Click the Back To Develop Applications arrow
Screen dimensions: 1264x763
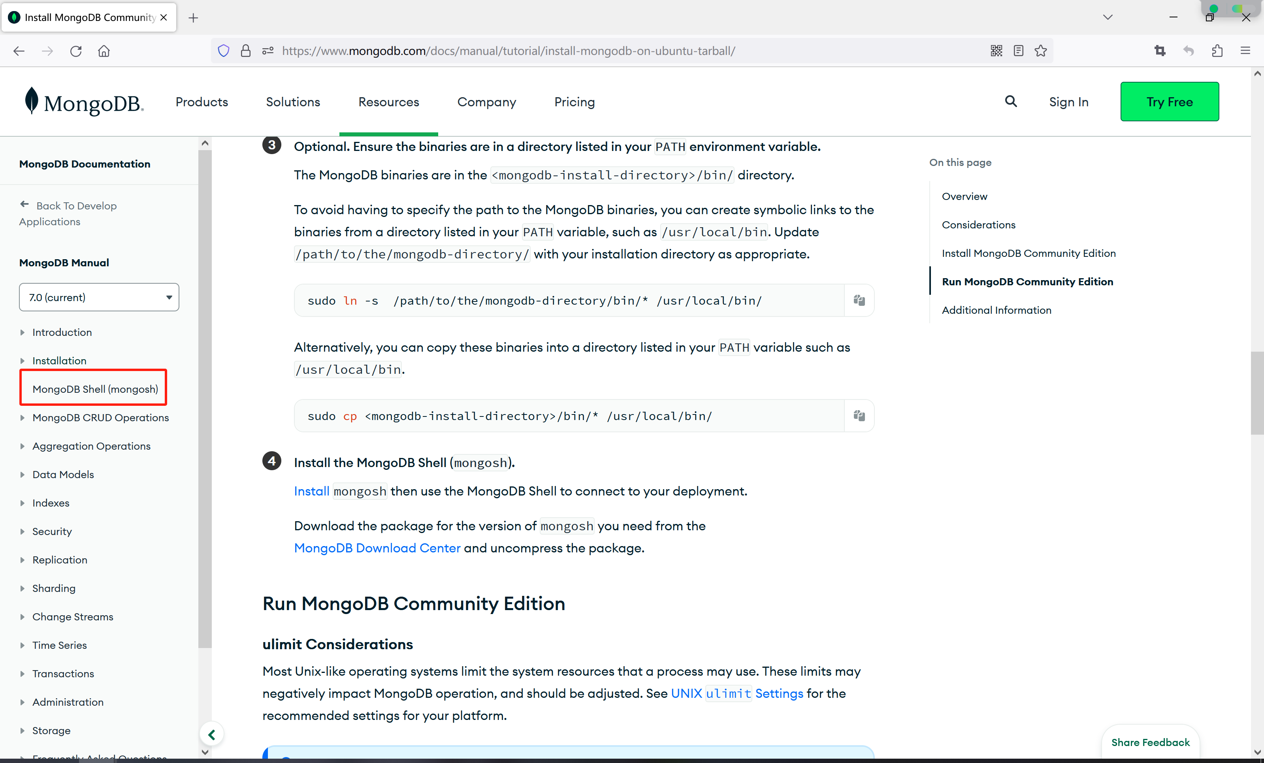24,204
